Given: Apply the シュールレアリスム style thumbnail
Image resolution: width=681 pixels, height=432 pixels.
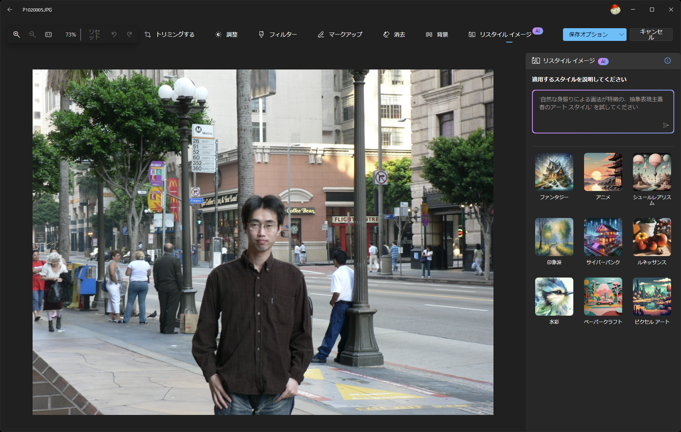Looking at the screenshot, I should 652,172.
